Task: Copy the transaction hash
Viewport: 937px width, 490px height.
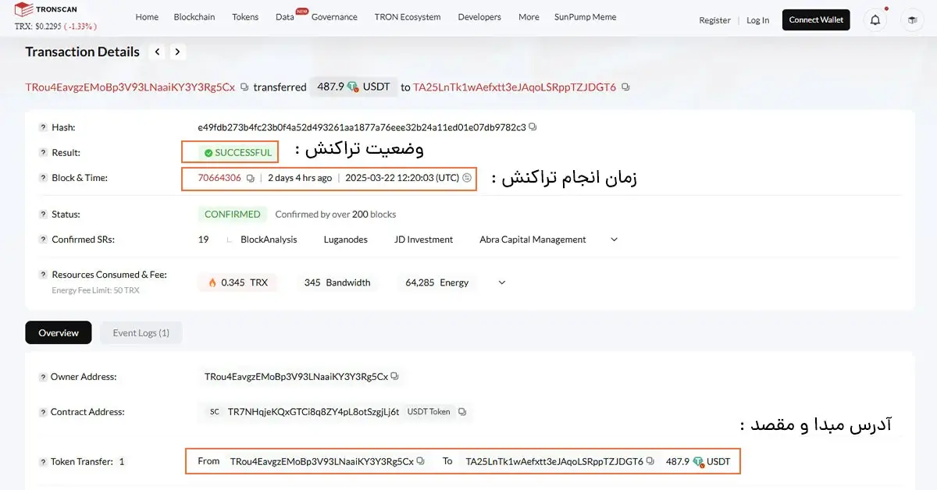Action: 533,126
